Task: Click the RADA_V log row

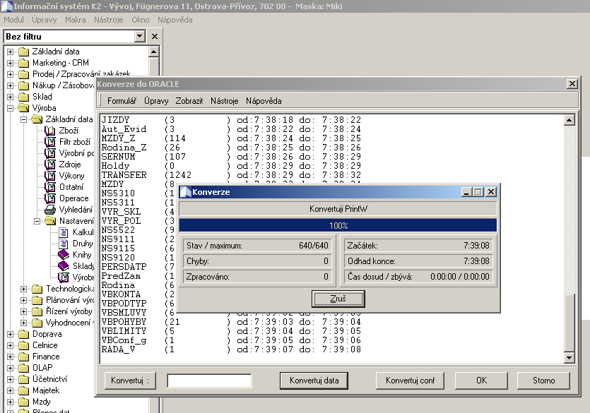Action: (231, 349)
